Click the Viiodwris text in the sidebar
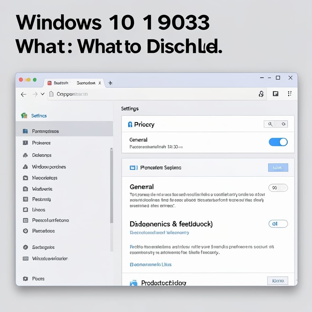312x312 pixels. pos(42,189)
